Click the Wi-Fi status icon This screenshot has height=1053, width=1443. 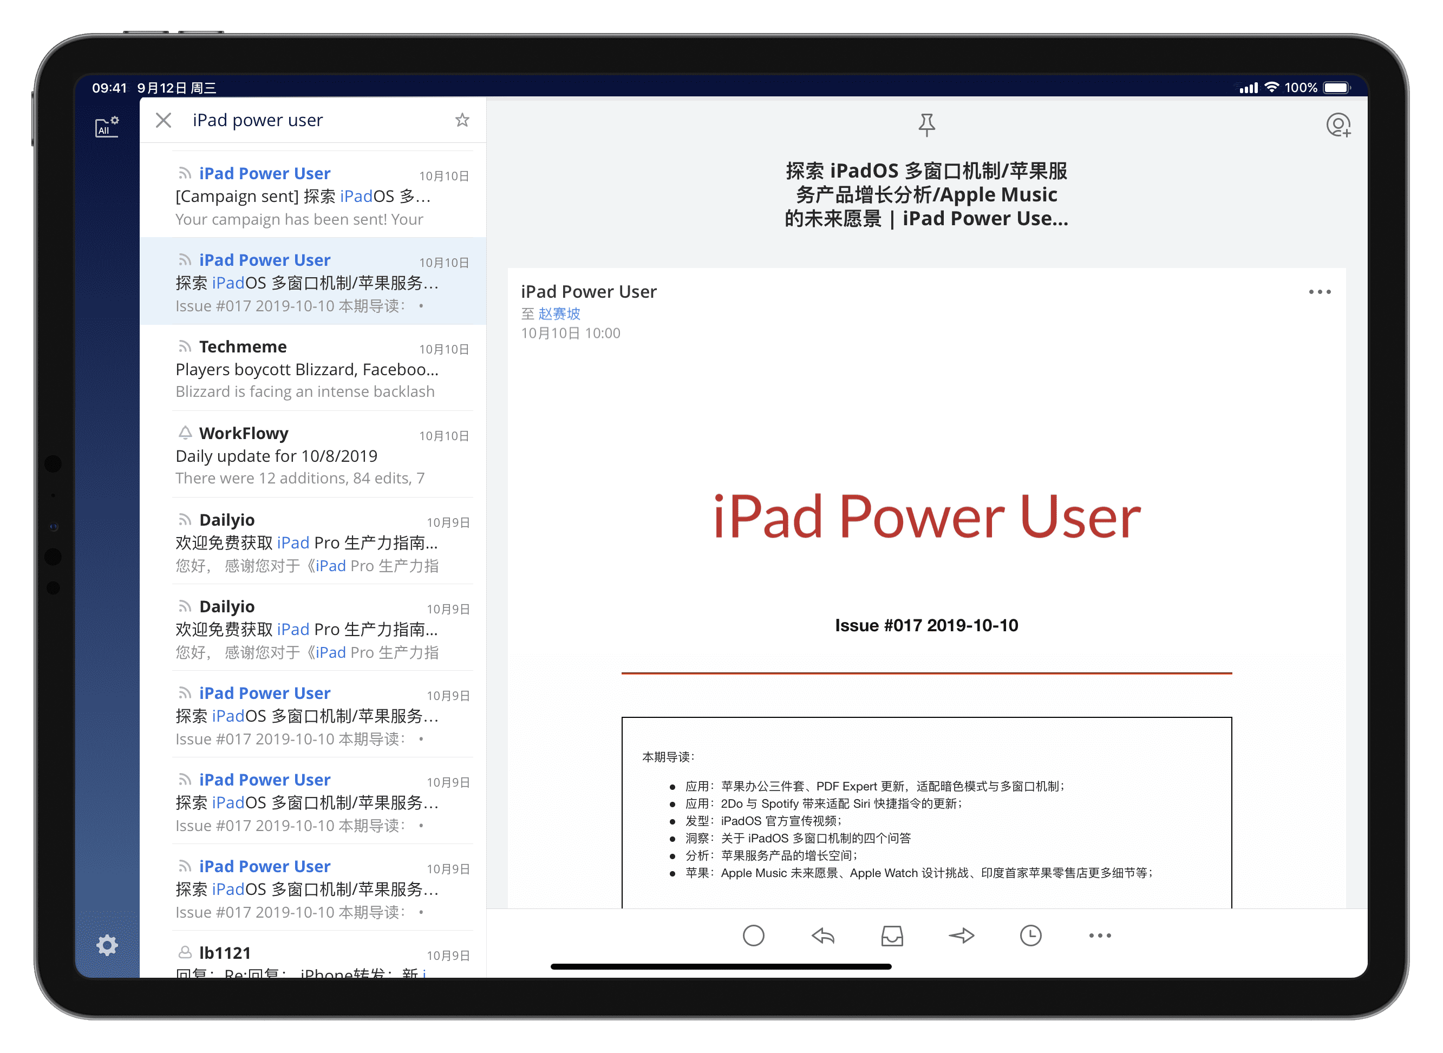[x=1271, y=87]
